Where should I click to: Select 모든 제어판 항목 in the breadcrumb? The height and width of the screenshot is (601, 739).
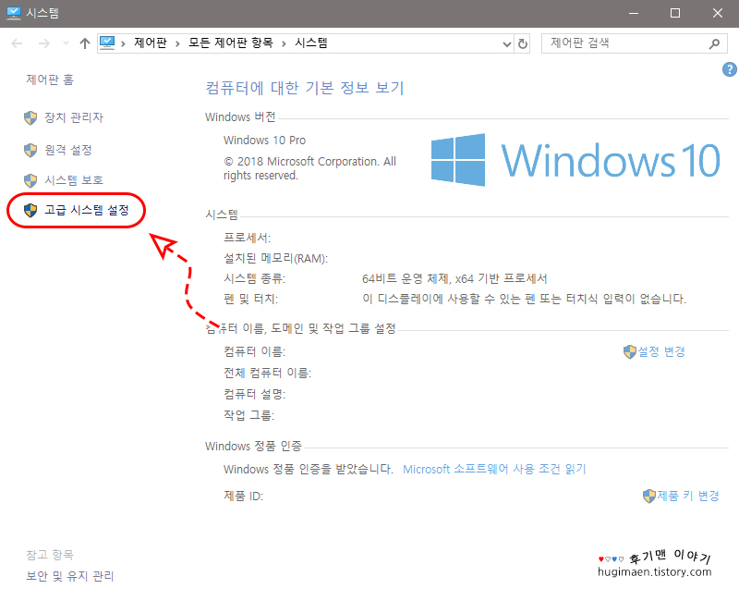[230, 43]
